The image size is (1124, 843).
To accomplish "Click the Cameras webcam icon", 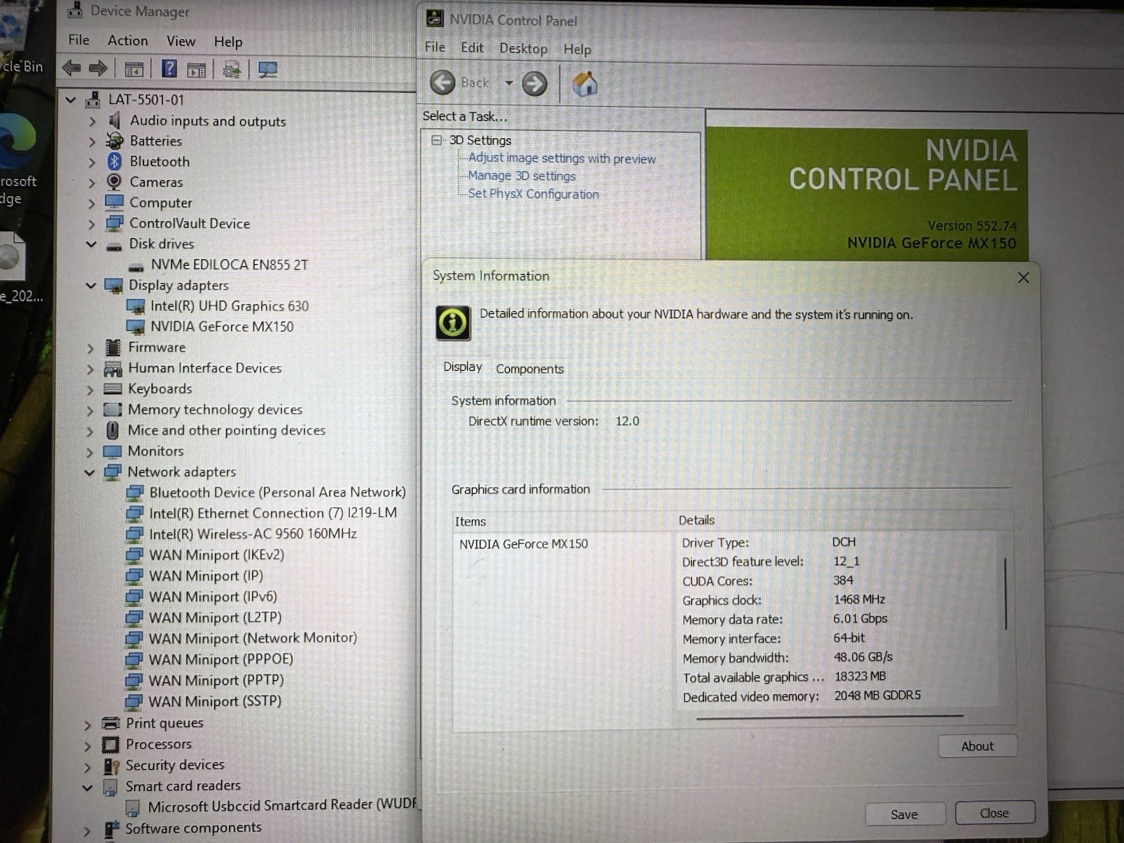I will point(114,182).
